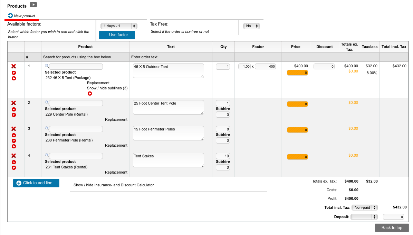Click Replacement for the 46 X 5 Tent package
The width and height of the screenshot is (413, 235).
[x=98, y=83]
